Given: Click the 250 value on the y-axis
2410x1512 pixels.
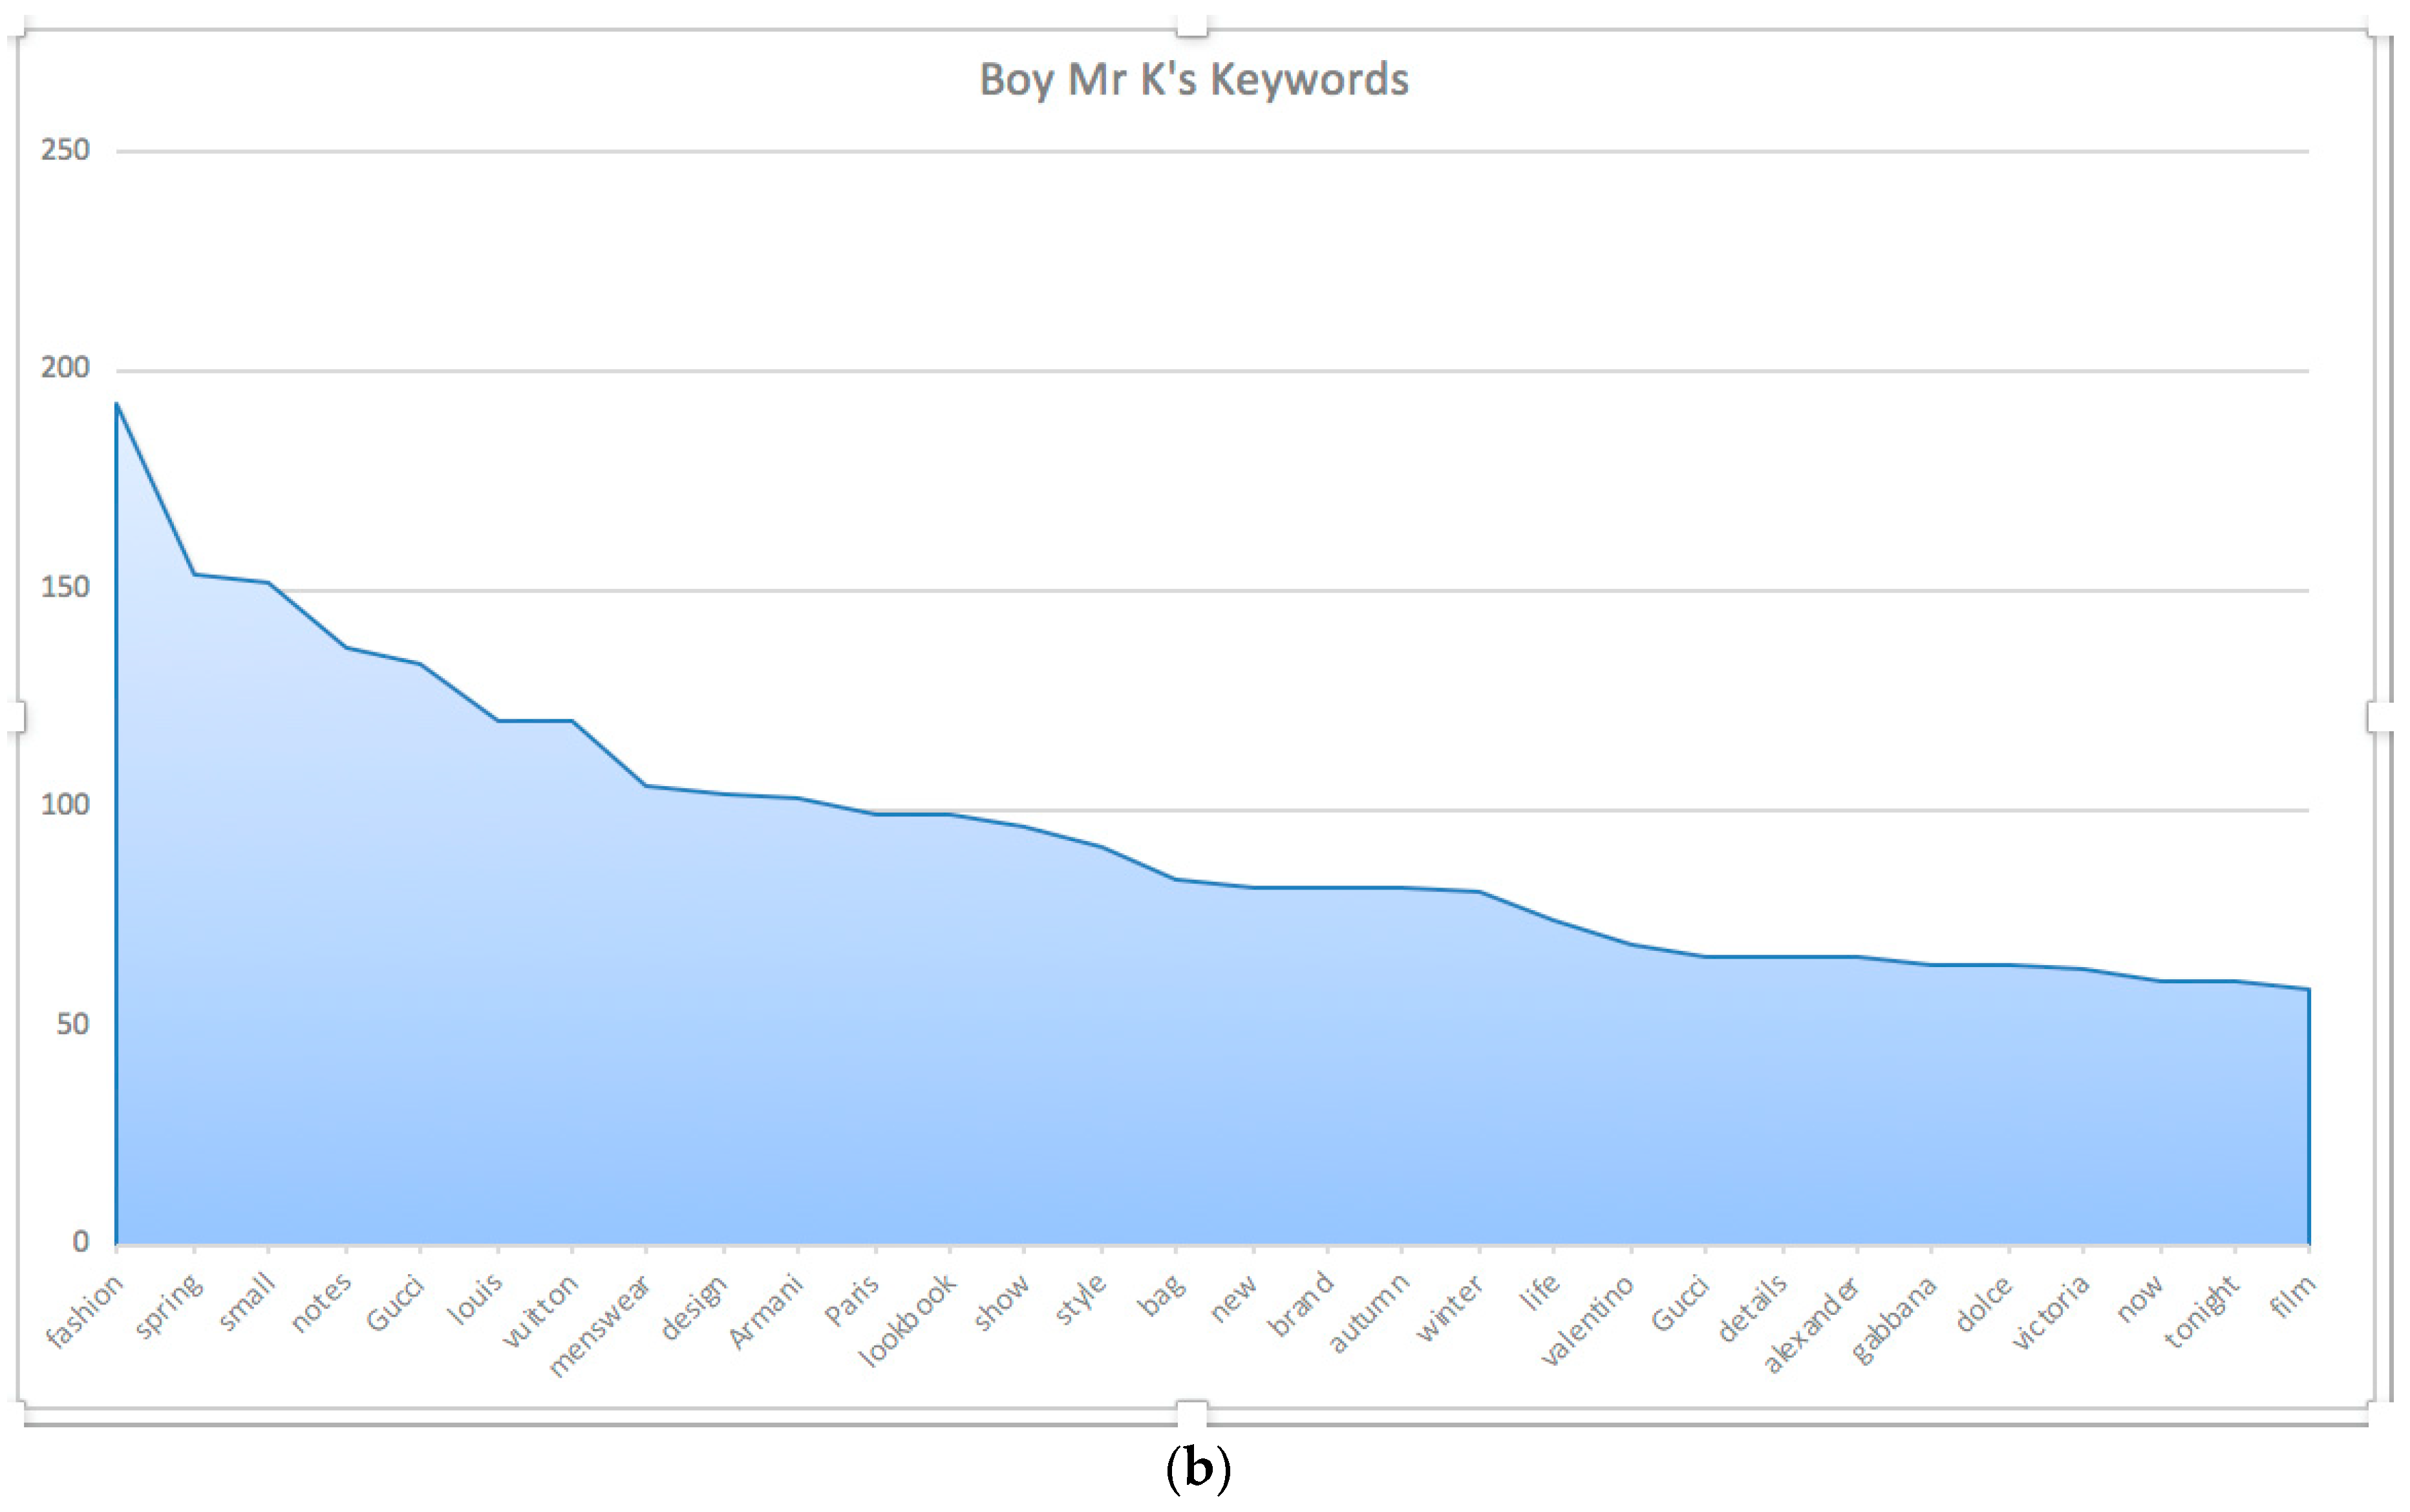Looking at the screenshot, I should 65,151.
